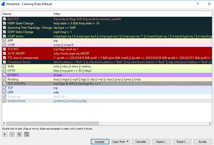214x145 pixels.
Task: Select the TCP RST rule name
Action: click(13, 49)
